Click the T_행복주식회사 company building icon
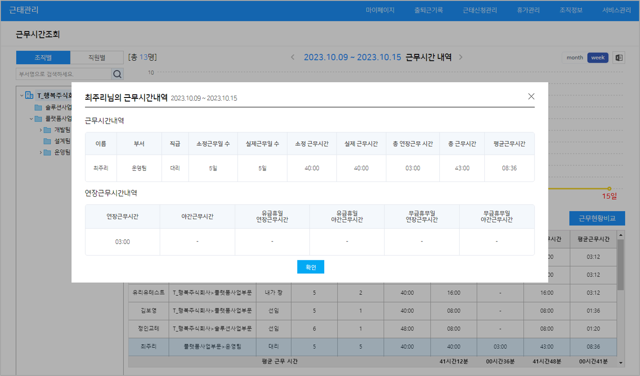Screen dimensions: 640x376 [29, 95]
